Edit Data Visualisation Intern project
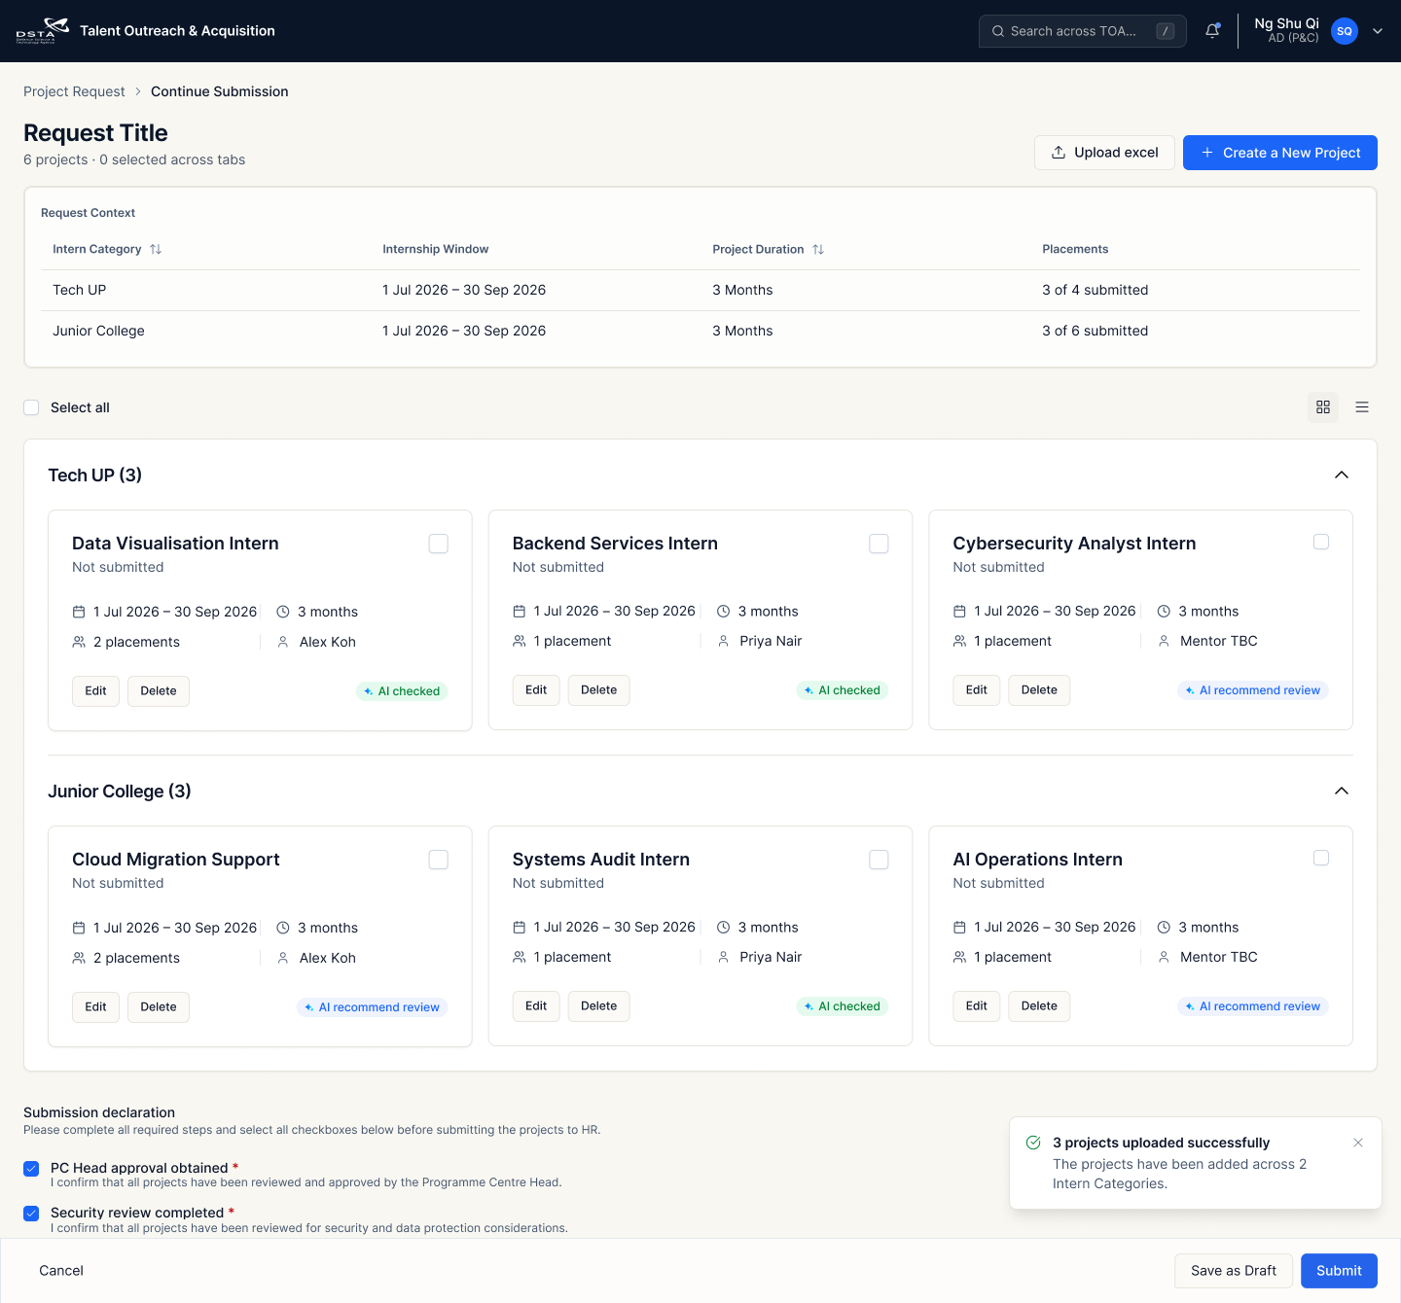The image size is (1401, 1303). coord(95,691)
